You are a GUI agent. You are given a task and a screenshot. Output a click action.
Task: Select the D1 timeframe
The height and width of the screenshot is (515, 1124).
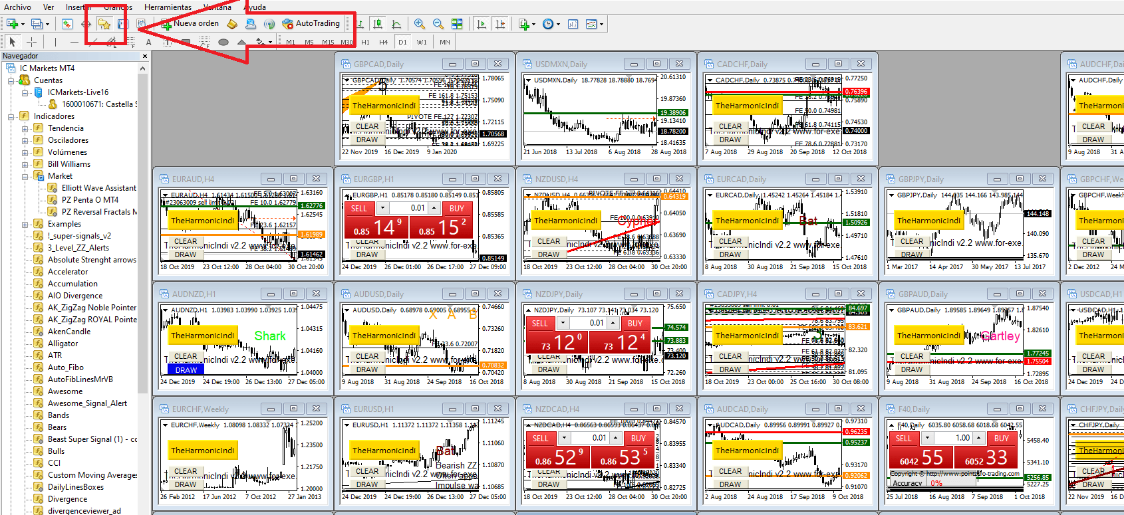[402, 42]
